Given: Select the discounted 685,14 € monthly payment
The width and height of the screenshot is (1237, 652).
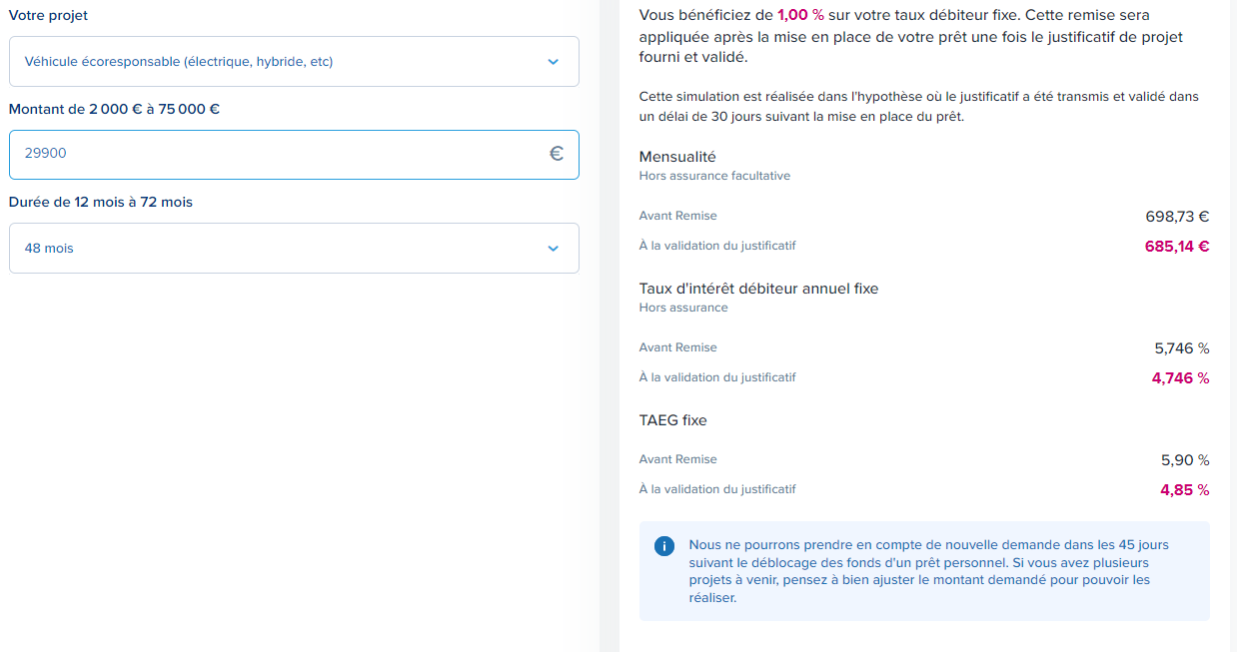Looking at the screenshot, I should [1176, 246].
